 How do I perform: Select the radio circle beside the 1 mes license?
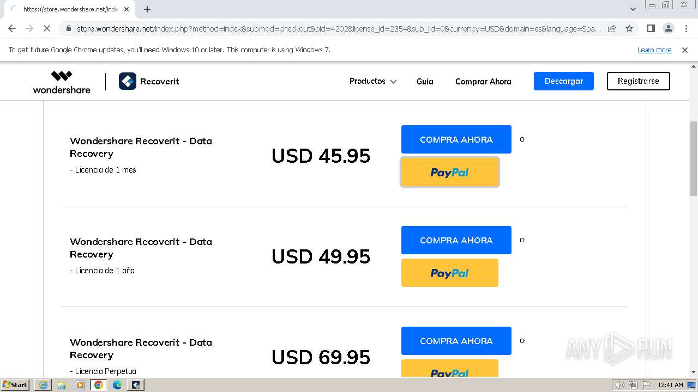tap(522, 139)
